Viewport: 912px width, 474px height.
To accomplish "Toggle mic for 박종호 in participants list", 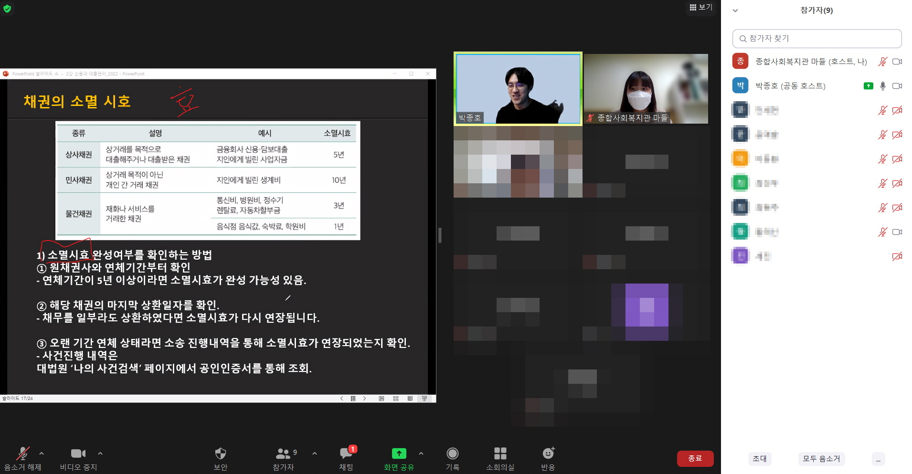I will (x=882, y=86).
